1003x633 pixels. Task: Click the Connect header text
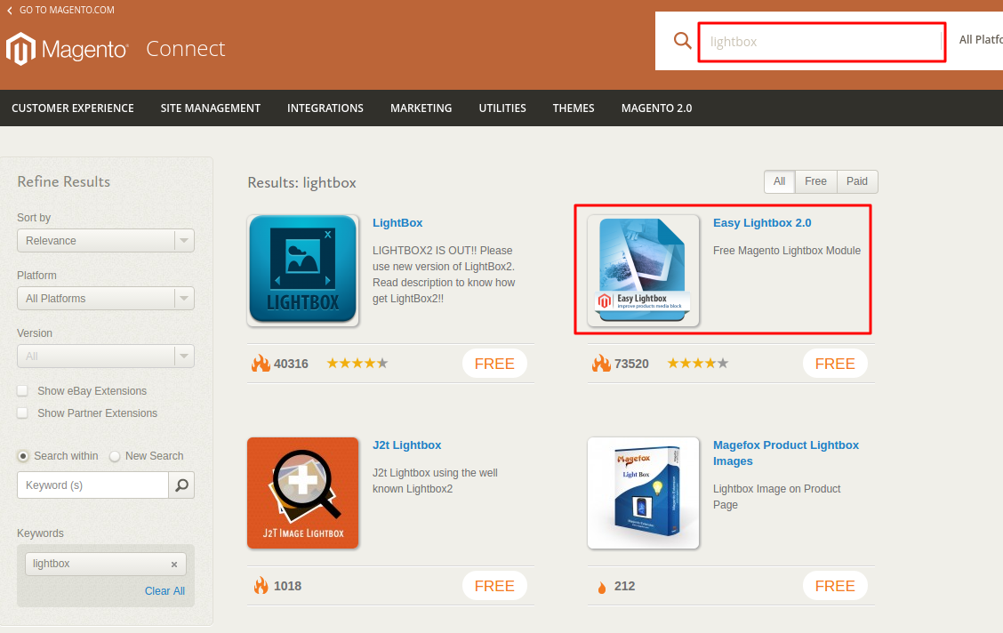pyautogui.click(x=186, y=49)
